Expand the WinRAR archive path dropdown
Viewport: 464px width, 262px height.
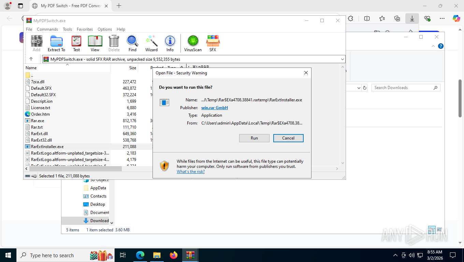pyautogui.click(x=343, y=59)
